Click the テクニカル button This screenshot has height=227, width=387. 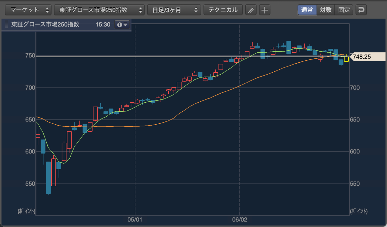(x=223, y=10)
